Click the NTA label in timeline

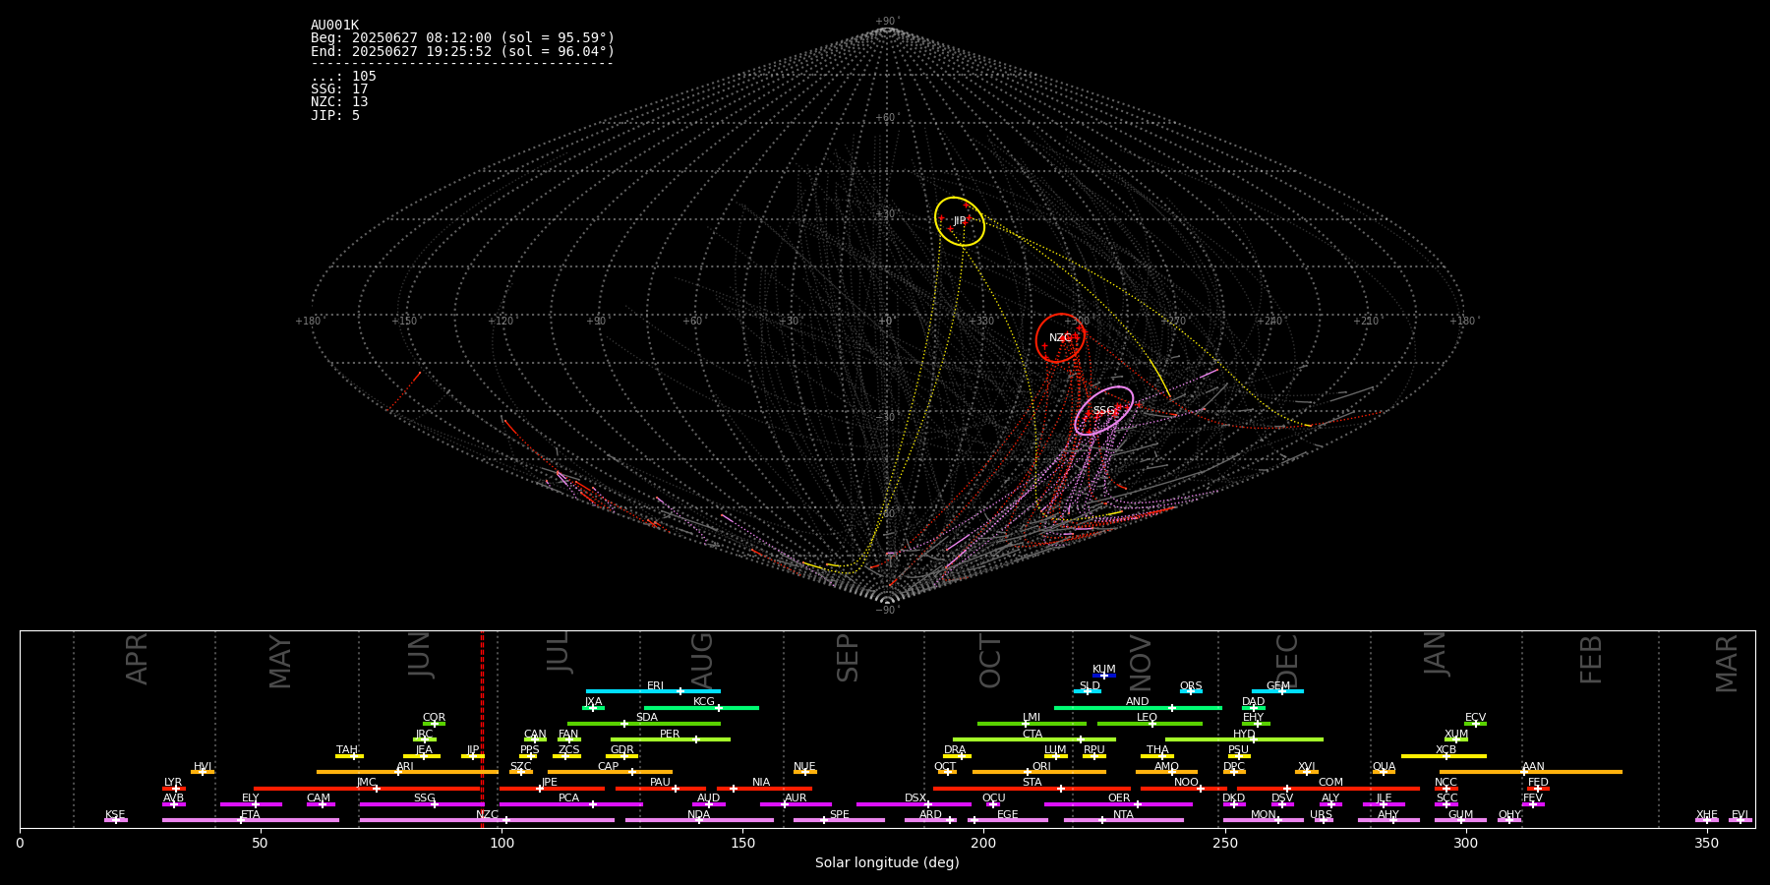point(1123,815)
